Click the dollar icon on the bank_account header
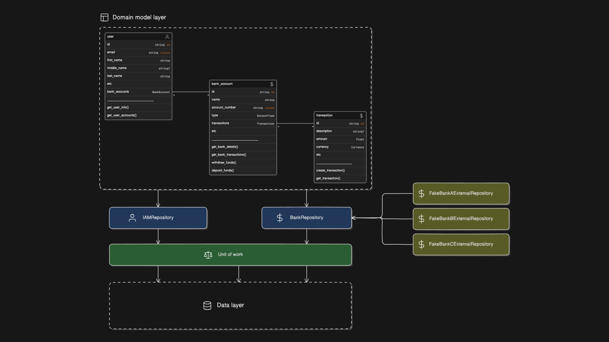The image size is (609, 342). click(x=272, y=84)
